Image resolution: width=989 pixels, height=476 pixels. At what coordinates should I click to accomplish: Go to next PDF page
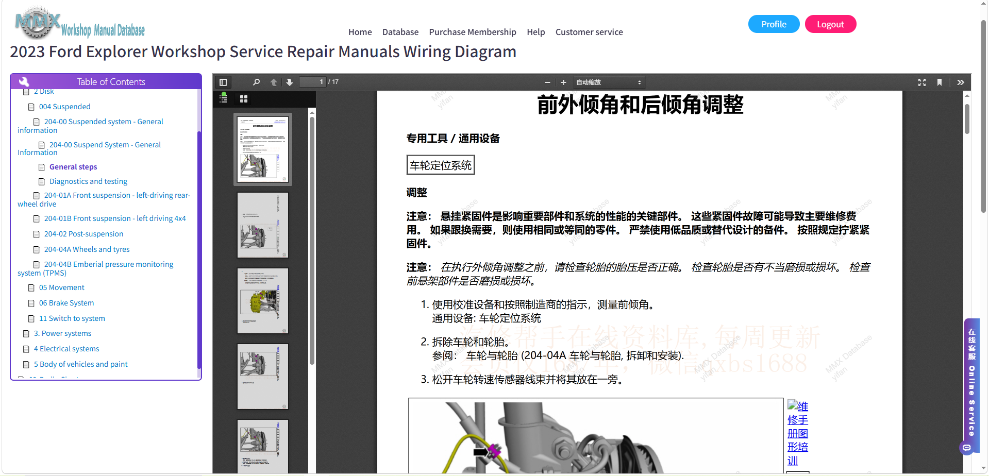pos(290,82)
